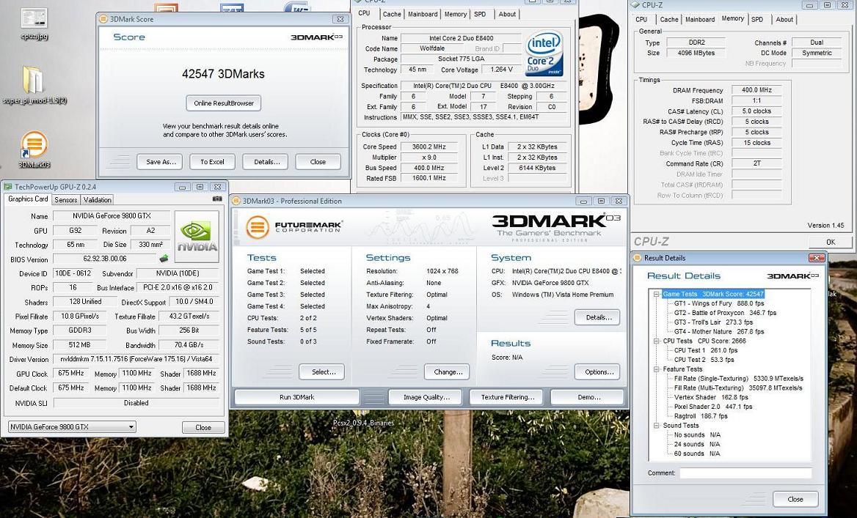
Task: Switch to the Sensors tab in GPU-Z
Action: point(65,200)
